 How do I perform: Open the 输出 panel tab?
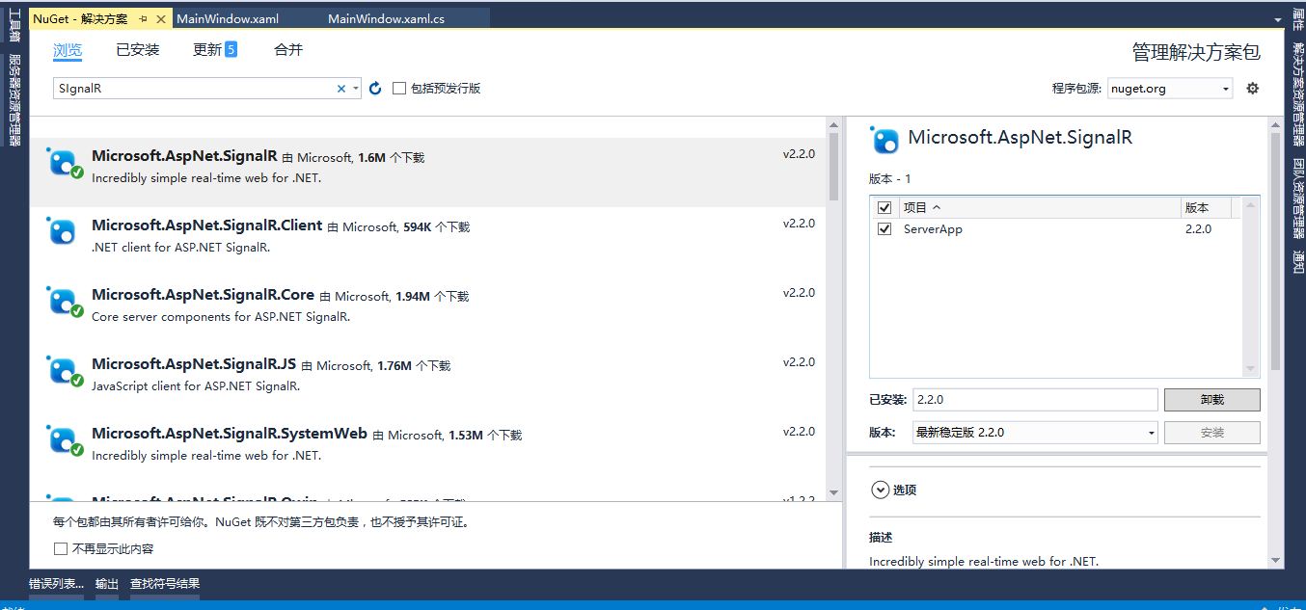click(x=107, y=583)
